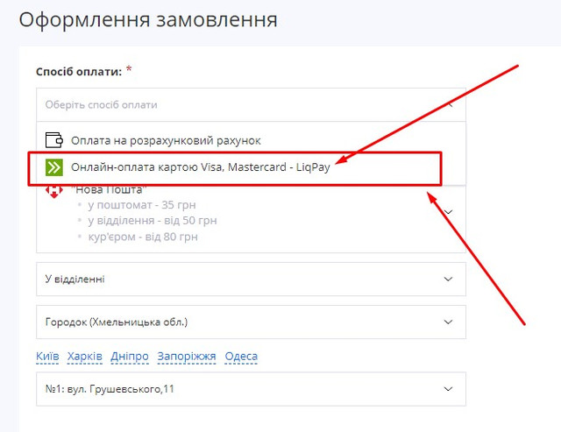
Task: Click chevron of the Городок city field
Action: 448,322
